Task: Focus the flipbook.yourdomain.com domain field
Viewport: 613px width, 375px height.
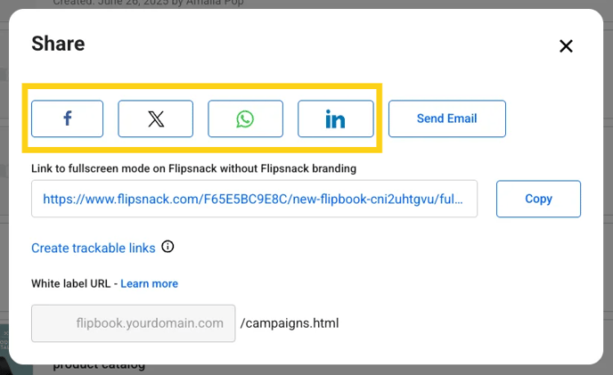Action: click(x=134, y=323)
